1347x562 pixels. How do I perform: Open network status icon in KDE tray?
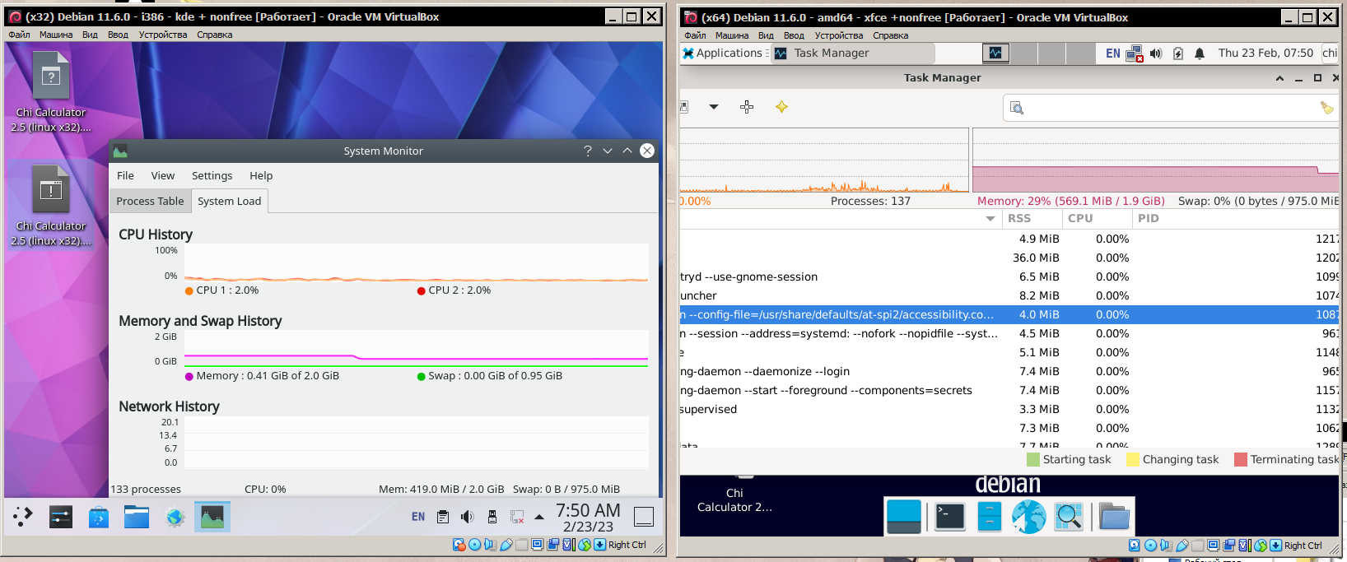[x=517, y=517]
